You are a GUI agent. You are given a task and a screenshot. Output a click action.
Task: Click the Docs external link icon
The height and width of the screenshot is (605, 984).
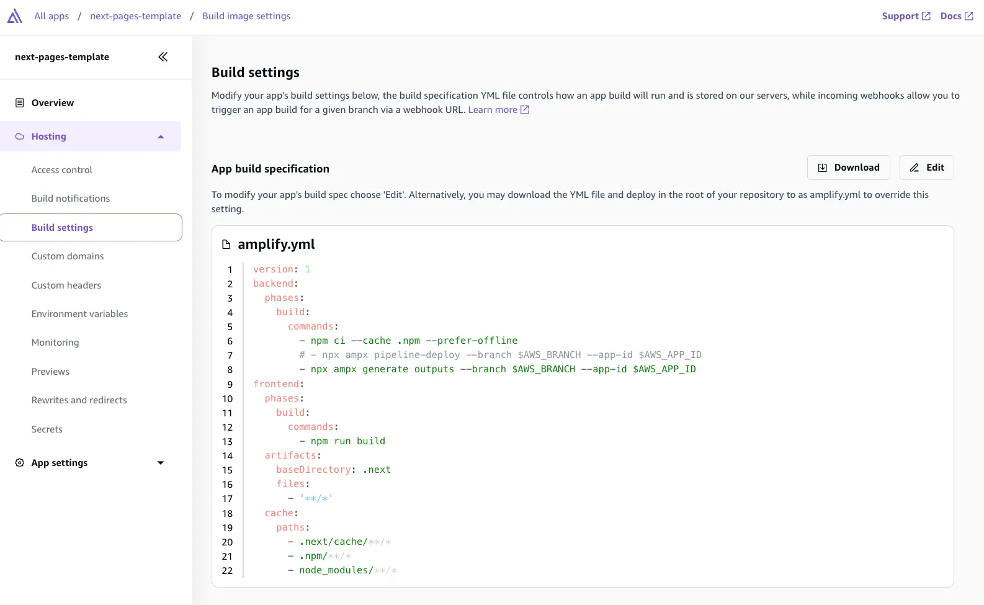[969, 16]
